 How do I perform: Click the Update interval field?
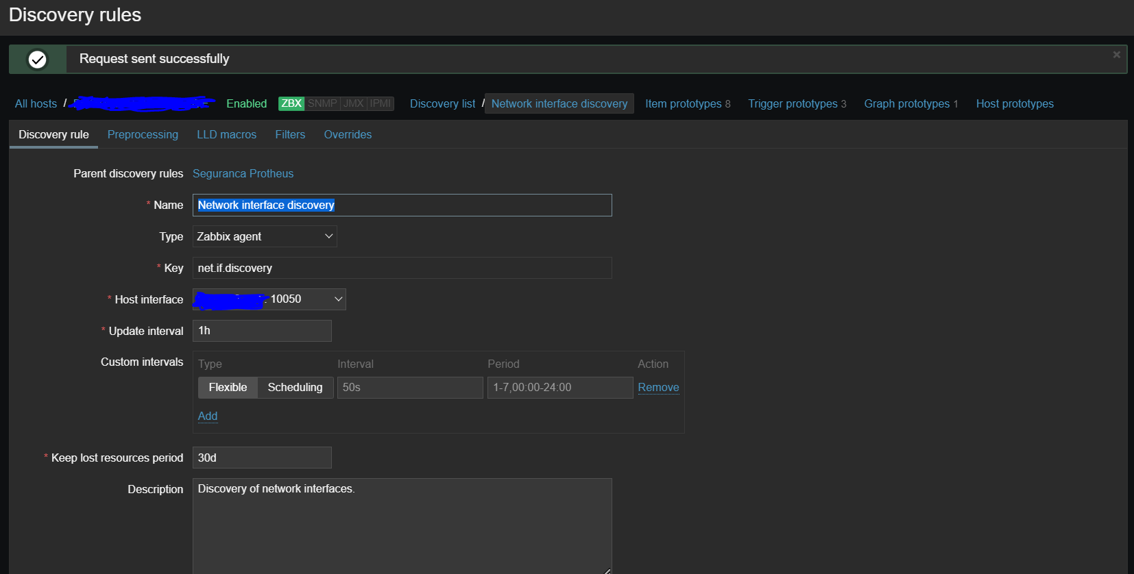click(x=262, y=331)
